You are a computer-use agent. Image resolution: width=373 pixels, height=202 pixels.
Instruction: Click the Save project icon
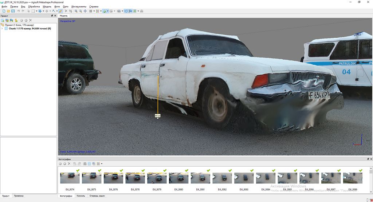point(13,11)
